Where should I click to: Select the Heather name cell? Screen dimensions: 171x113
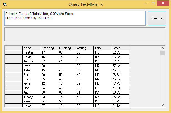pyautogui.click(x=31, y=52)
